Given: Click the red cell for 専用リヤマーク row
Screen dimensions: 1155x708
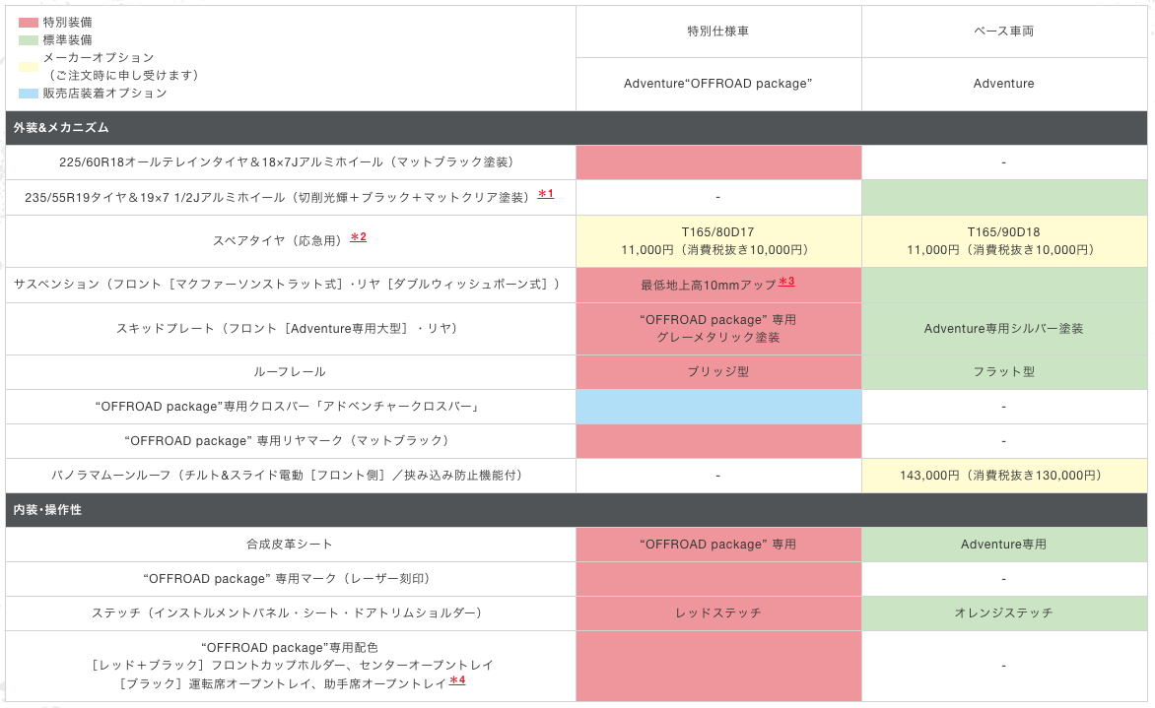Looking at the screenshot, I should [x=718, y=441].
